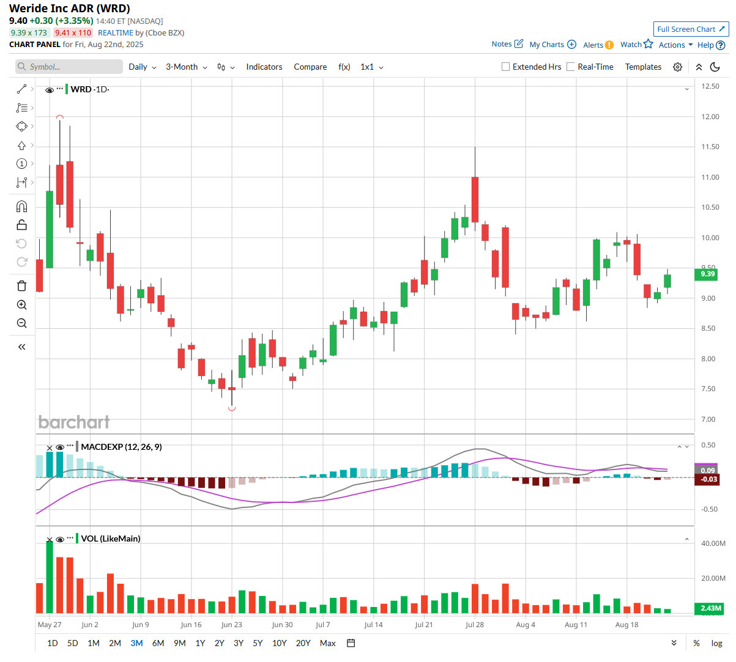Select the 1Y time range
Image resolution: width=736 pixels, height=662 pixels.
[200, 643]
